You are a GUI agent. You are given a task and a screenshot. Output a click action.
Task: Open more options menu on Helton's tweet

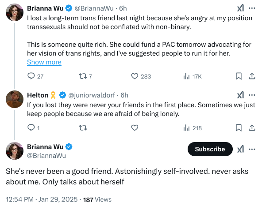(252, 95)
